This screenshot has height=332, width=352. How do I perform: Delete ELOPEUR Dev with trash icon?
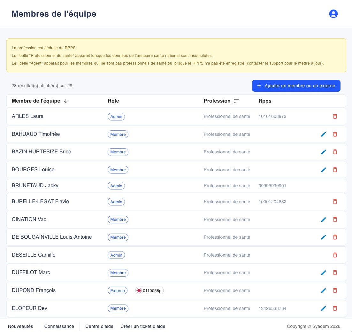pos(335,308)
